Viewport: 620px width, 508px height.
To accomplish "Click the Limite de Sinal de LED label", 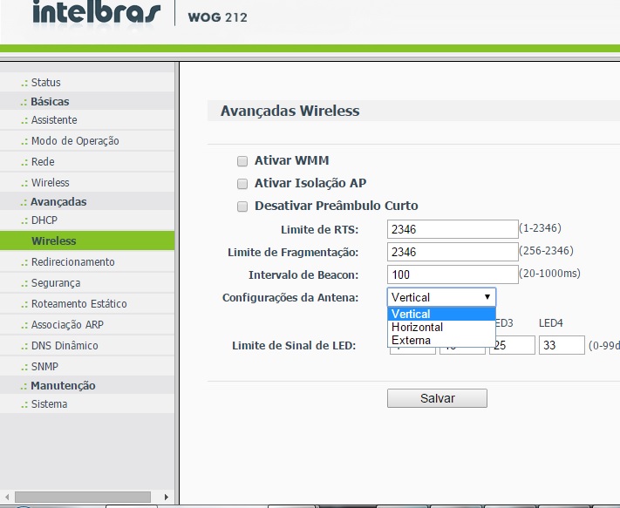I will (294, 346).
